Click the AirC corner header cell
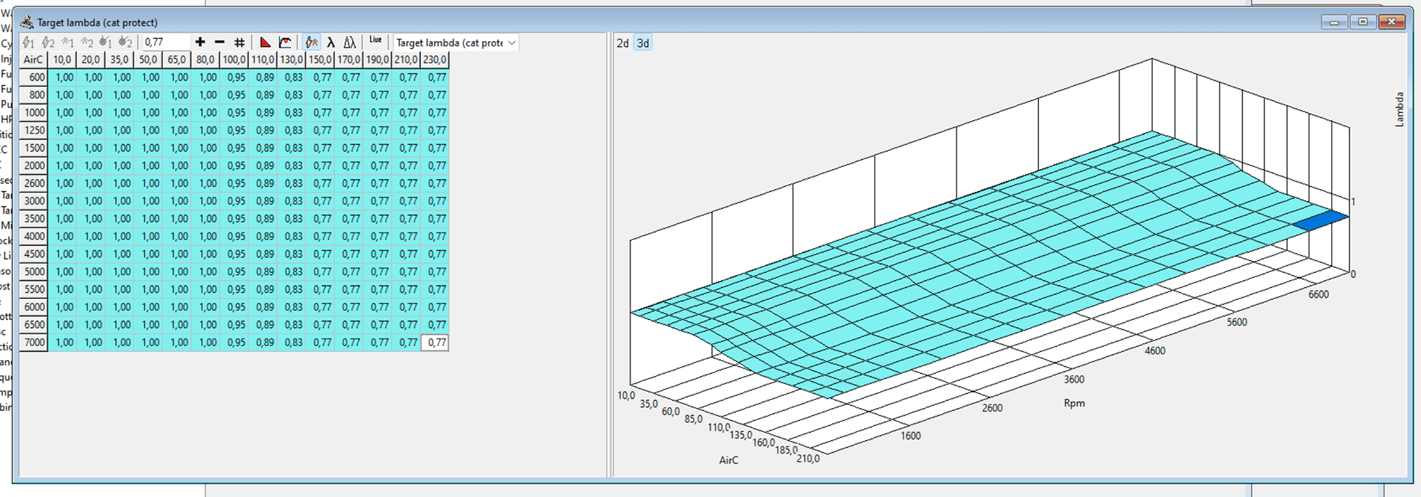This screenshot has width=1421, height=497. coord(34,60)
